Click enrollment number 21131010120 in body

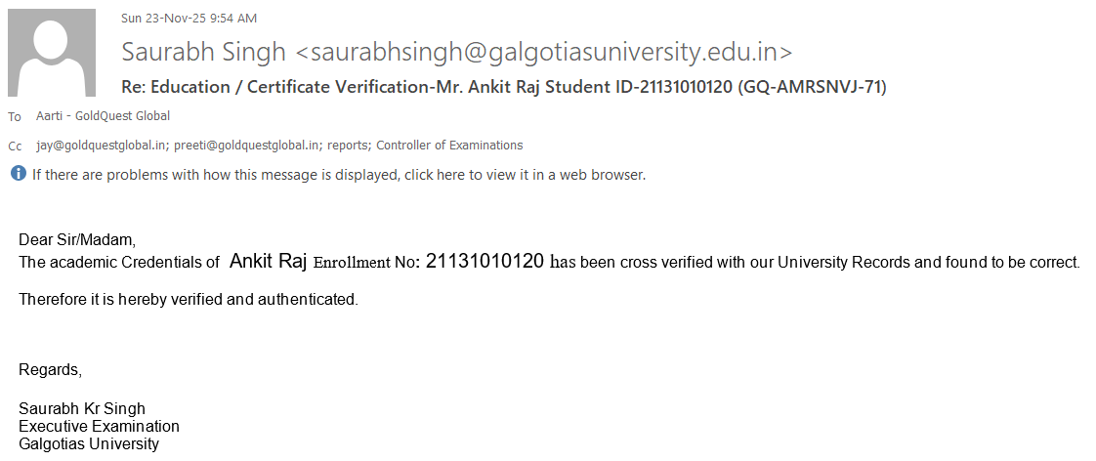485,261
